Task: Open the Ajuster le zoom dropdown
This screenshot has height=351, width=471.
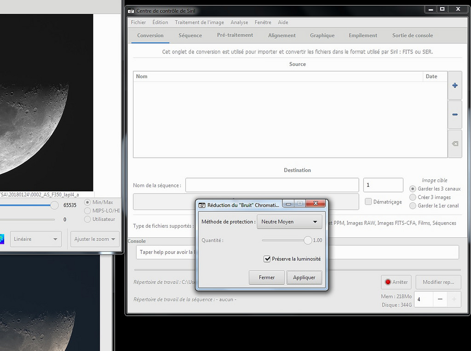Action: tap(95, 239)
